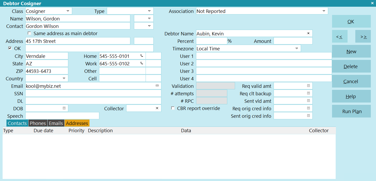The width and height of the screenshot is (376, 181).
Task: Click the Run Plan button
Action: tap(351, 111)
